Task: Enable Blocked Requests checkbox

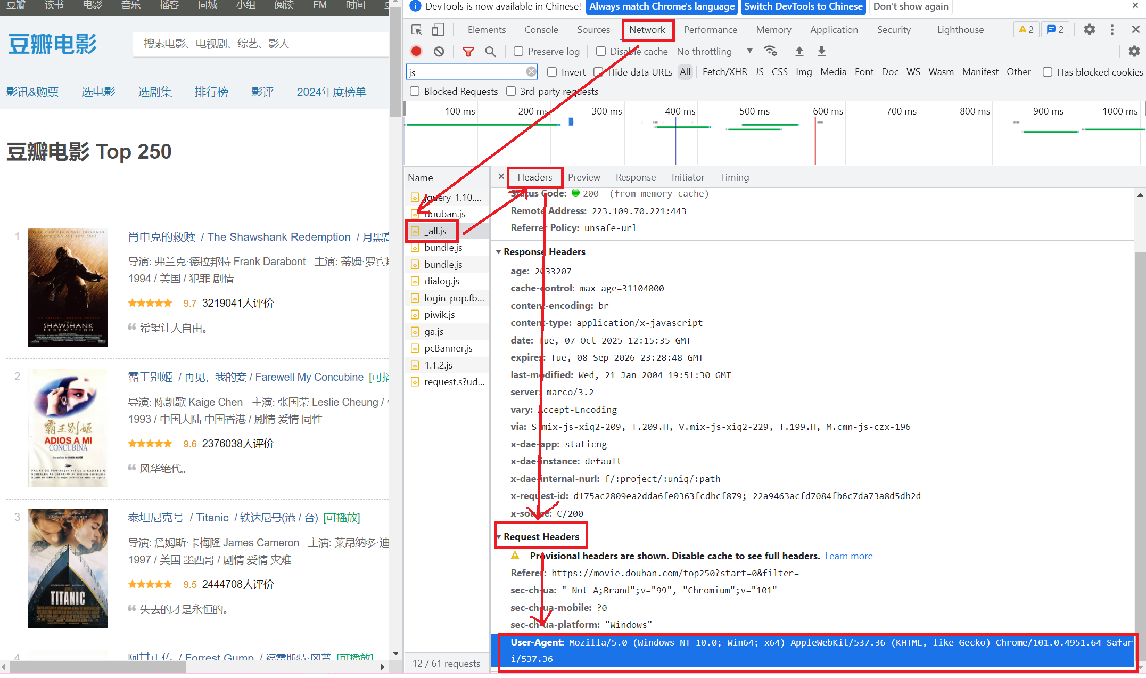Action: [x=415, y=92]
